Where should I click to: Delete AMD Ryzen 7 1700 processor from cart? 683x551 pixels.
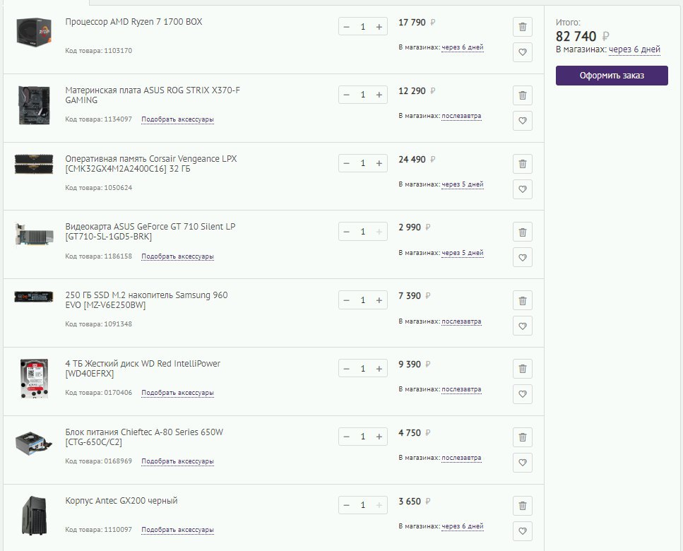[x=522, y=27]
